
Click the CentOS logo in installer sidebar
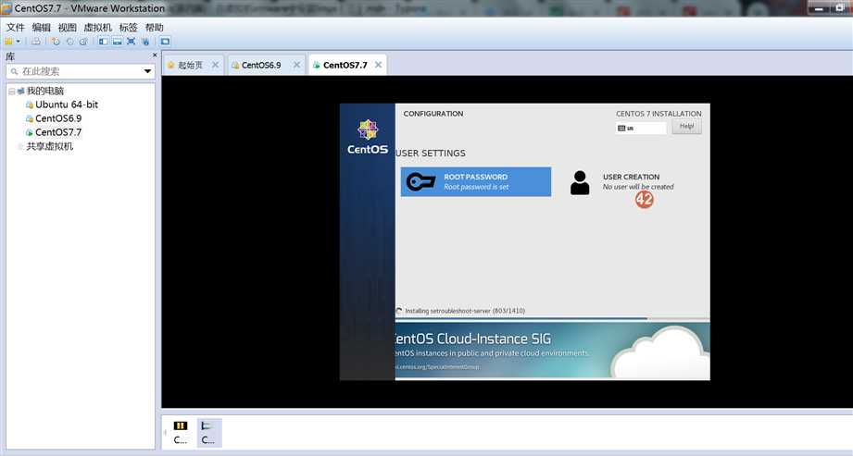(x=368, y=137)
